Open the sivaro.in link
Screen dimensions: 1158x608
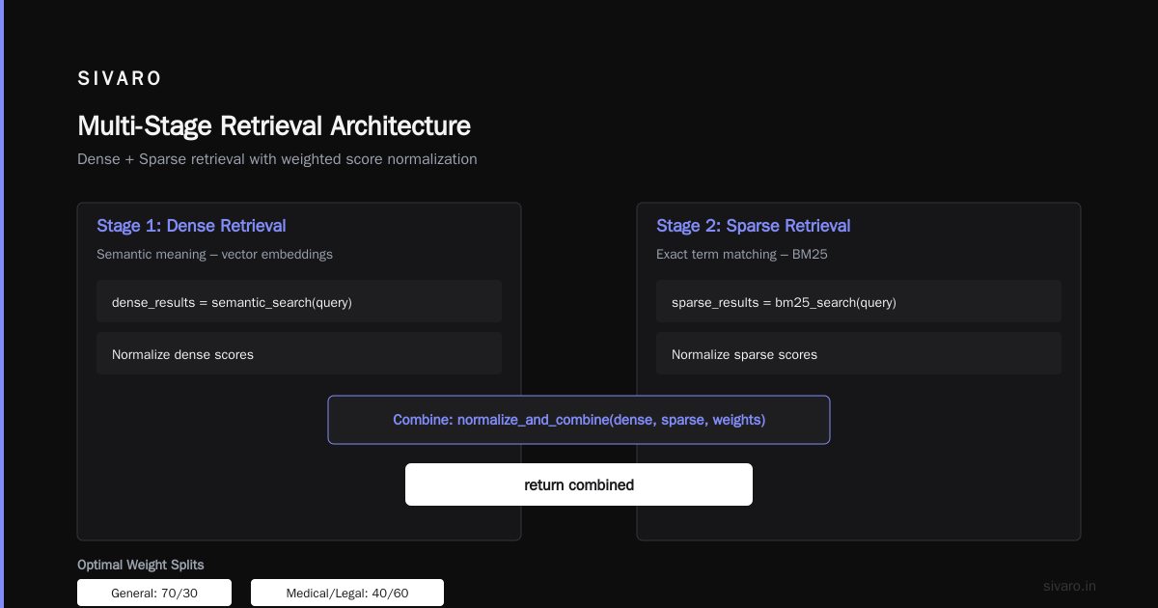(1069, 586)
